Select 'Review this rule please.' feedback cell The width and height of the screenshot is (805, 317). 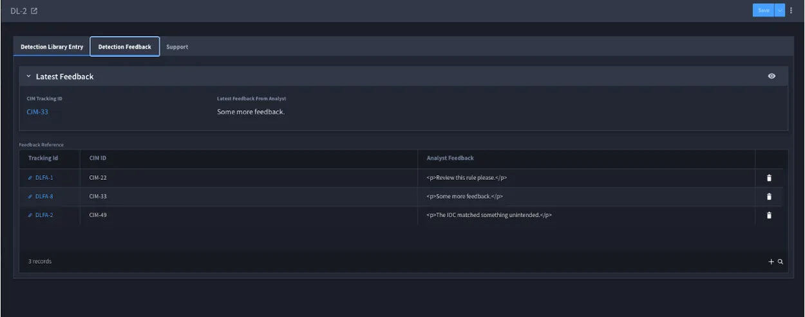point(587,178)
